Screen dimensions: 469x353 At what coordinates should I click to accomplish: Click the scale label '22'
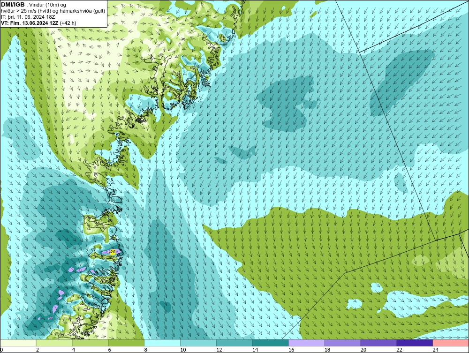click(x=399, y=350)
